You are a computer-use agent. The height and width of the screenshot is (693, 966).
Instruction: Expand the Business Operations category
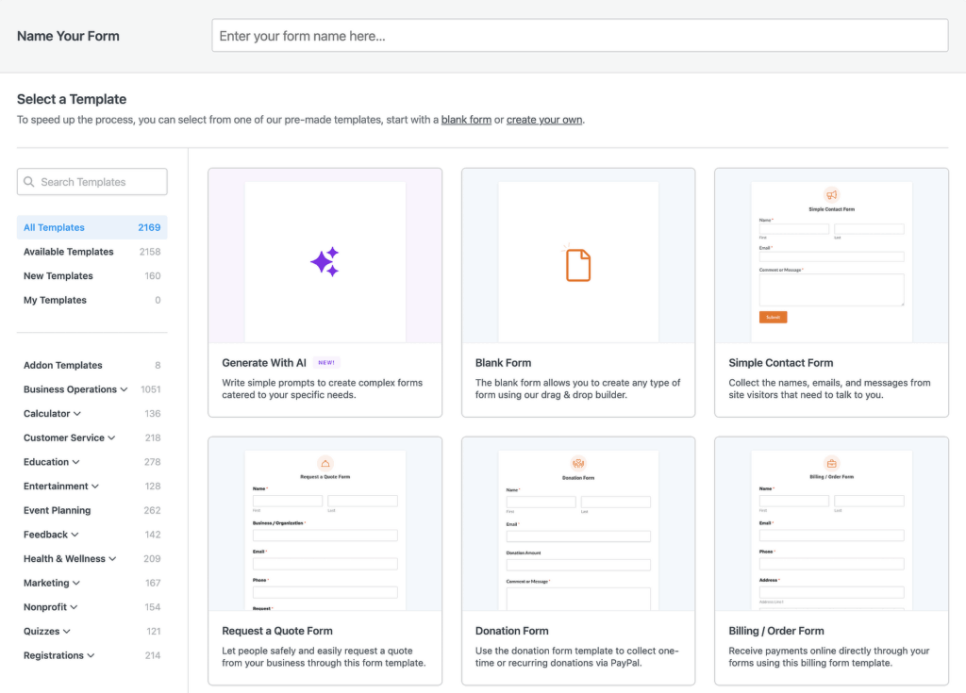pyautogui.click(x=124, y=389)
